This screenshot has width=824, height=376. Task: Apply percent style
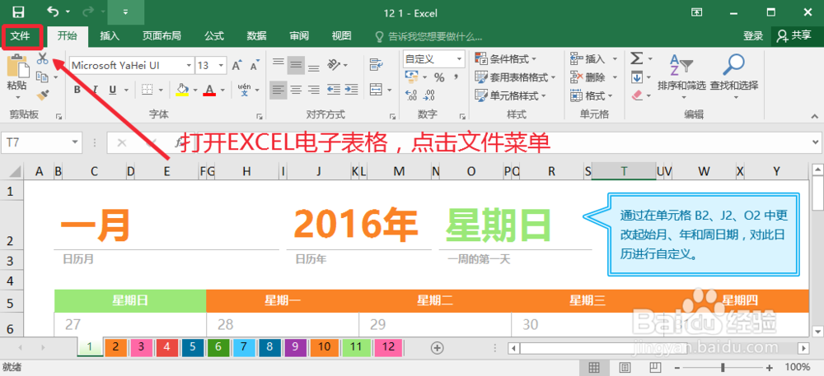point(439,77)
